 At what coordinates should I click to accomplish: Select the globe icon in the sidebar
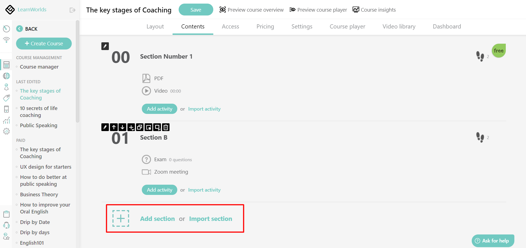click(x=6, y=76)
